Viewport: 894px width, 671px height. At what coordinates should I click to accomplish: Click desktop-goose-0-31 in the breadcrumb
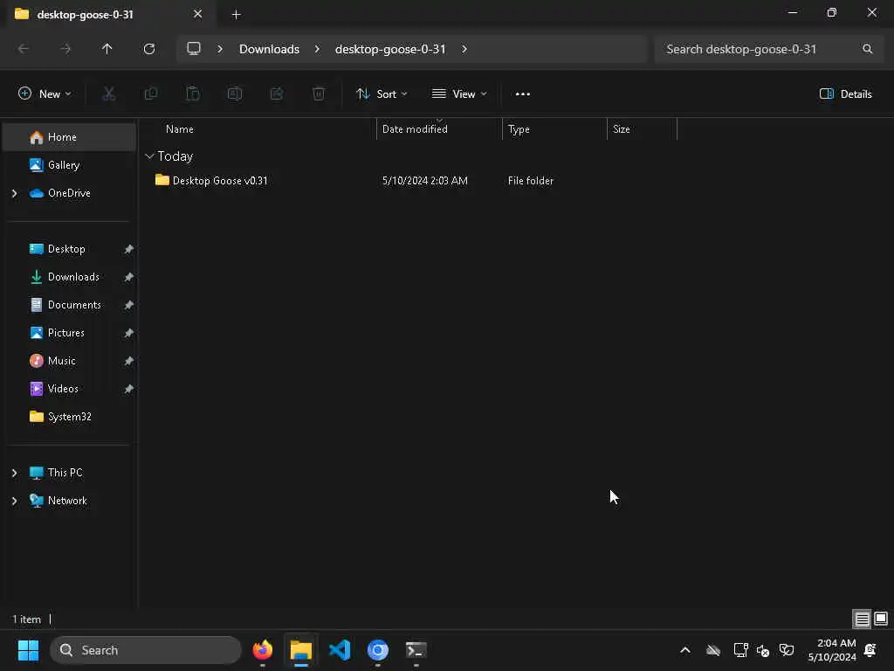pos(390,49)
